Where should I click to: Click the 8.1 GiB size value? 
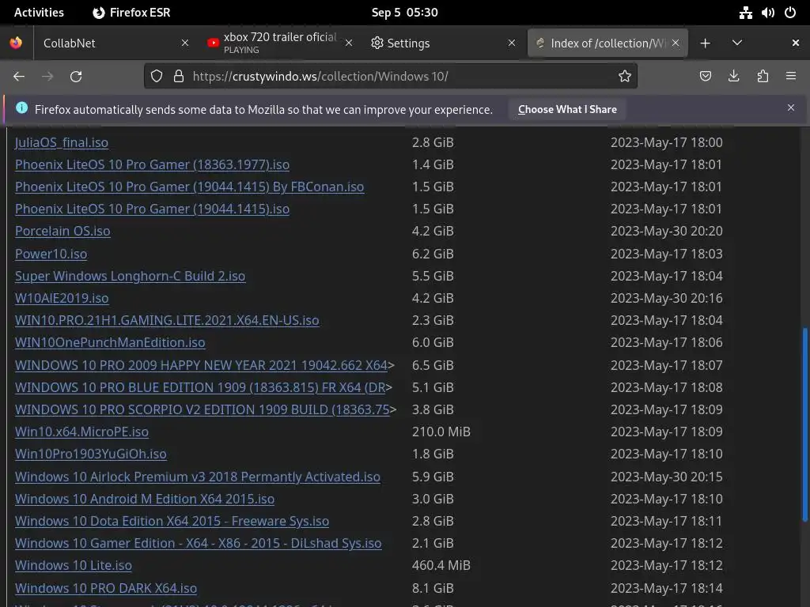[433, 588]
